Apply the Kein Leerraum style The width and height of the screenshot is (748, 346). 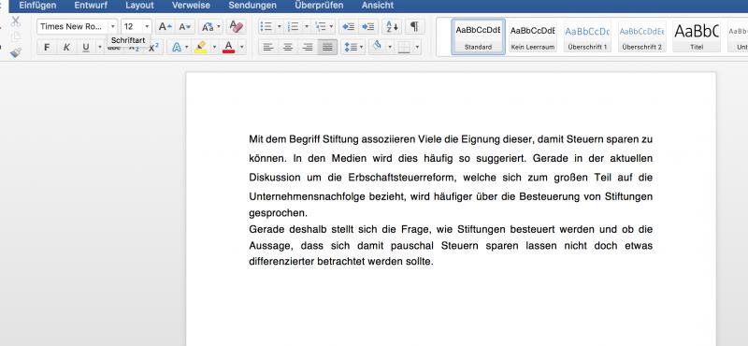[x=533, y=36]
